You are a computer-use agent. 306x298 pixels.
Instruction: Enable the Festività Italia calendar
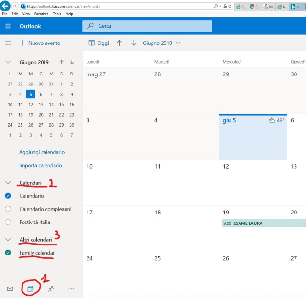8,222
